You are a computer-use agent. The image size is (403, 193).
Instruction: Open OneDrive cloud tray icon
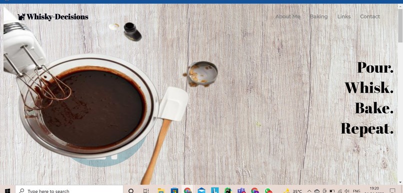pyautogui.click(x=317, y=191)
